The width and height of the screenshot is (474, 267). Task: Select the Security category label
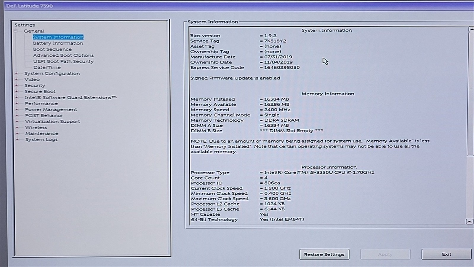click(35, 85)
